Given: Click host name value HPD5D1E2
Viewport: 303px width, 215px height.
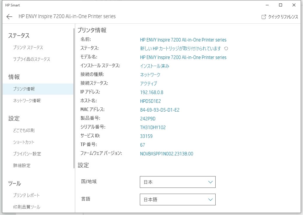Looking at the screenshot, I should tap(150, 101).
